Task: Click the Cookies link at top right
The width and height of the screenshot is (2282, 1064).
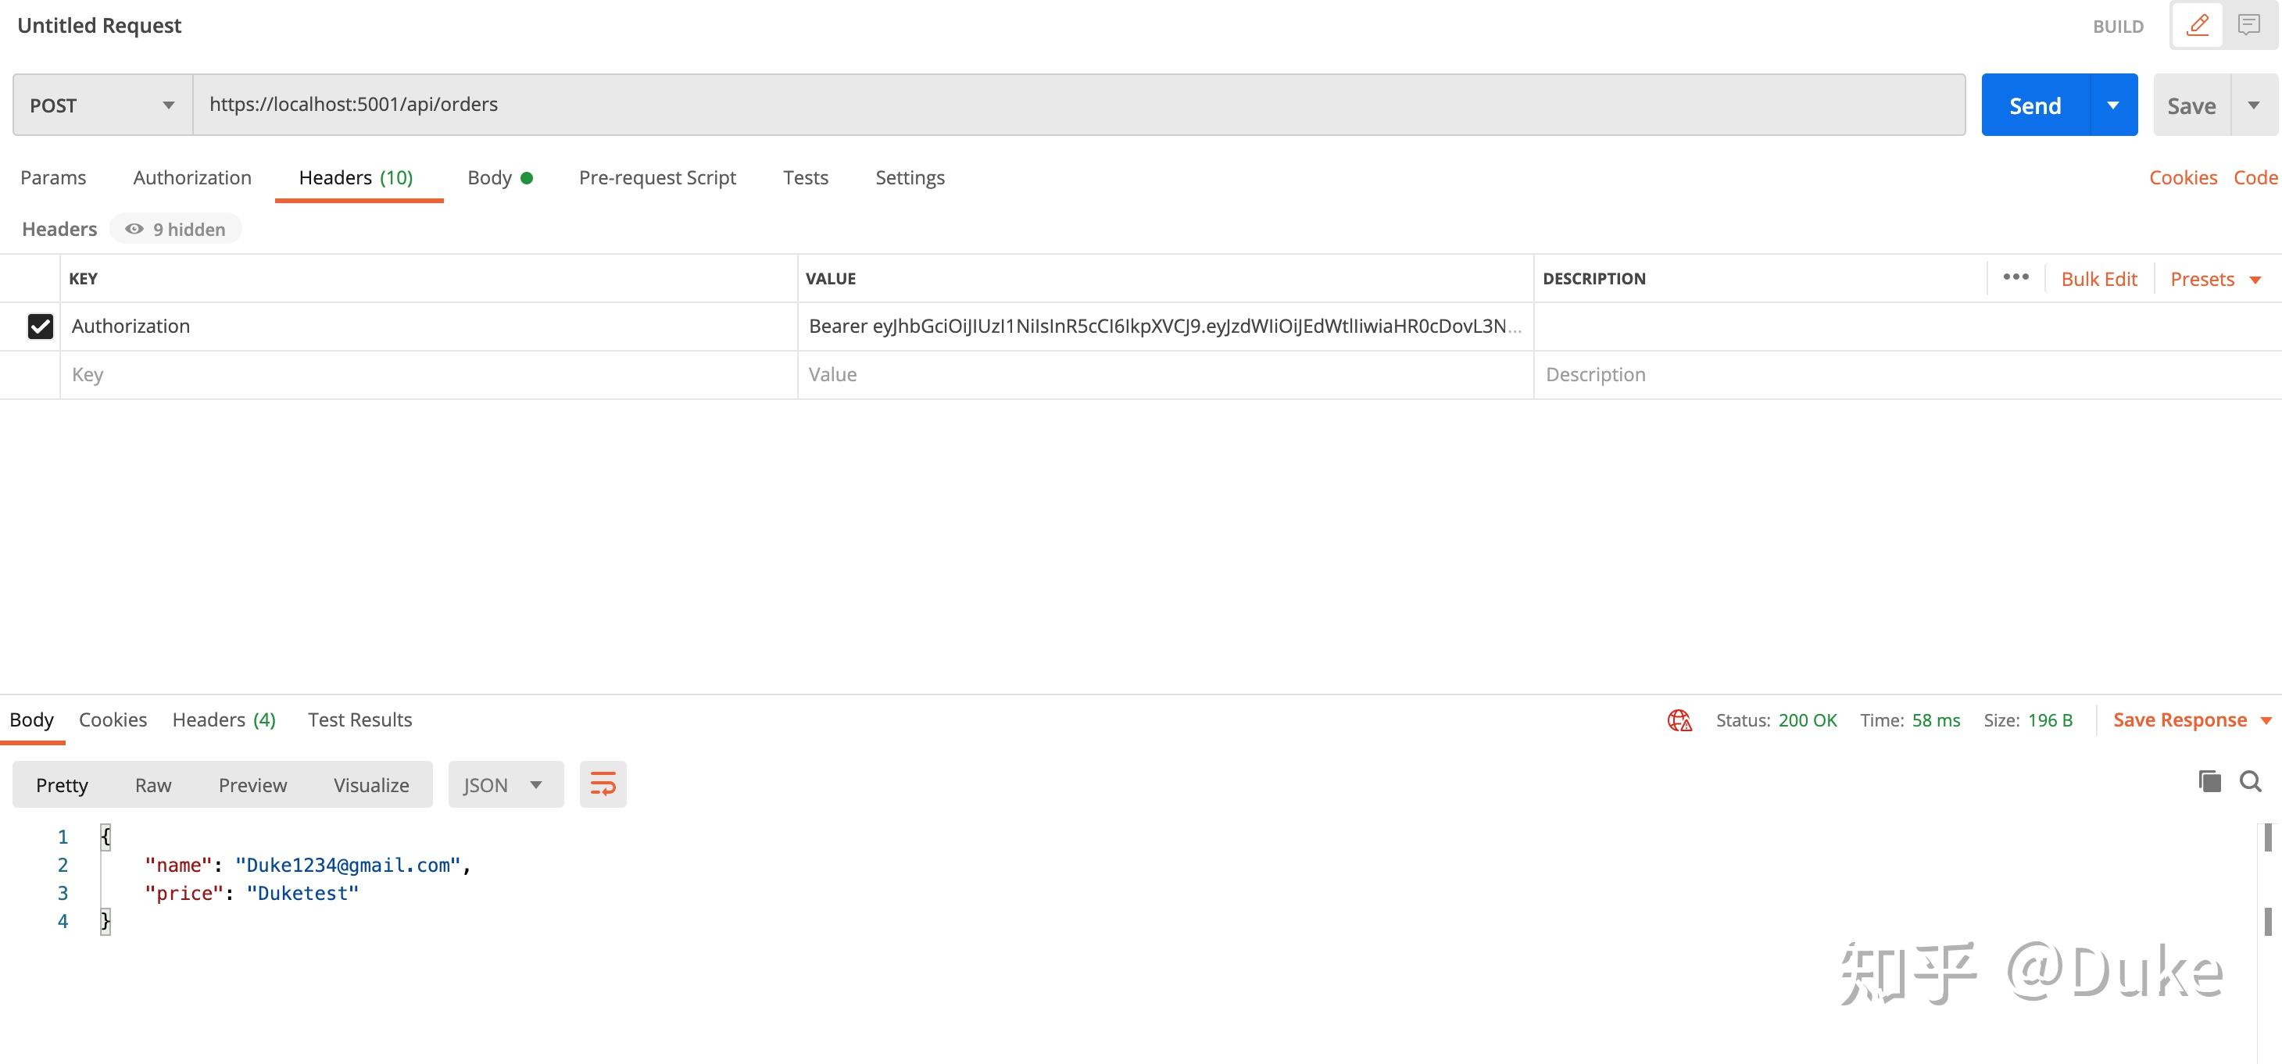Action: point(2182,178)
